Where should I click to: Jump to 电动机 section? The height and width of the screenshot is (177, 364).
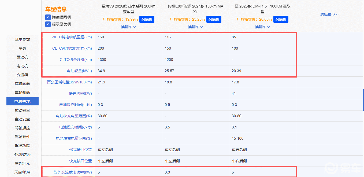[x=23, y=66]
